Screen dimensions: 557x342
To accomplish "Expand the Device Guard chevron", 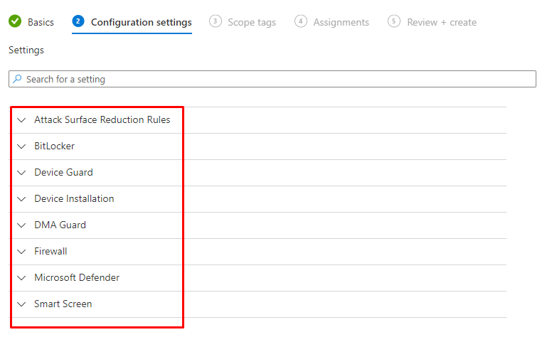I will tap(21, 173).
